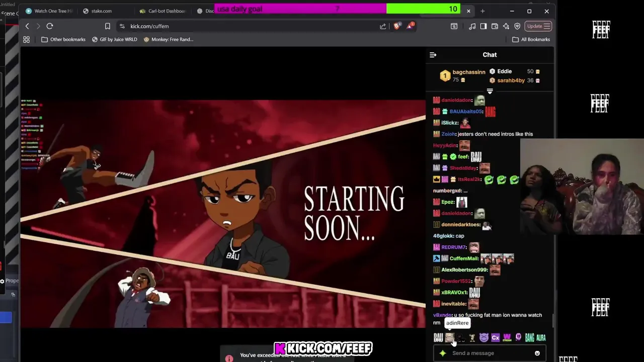644x362 pixels.
Task: Click username xBRAVOx1 in chat
Action: click(x=454, y=293)
